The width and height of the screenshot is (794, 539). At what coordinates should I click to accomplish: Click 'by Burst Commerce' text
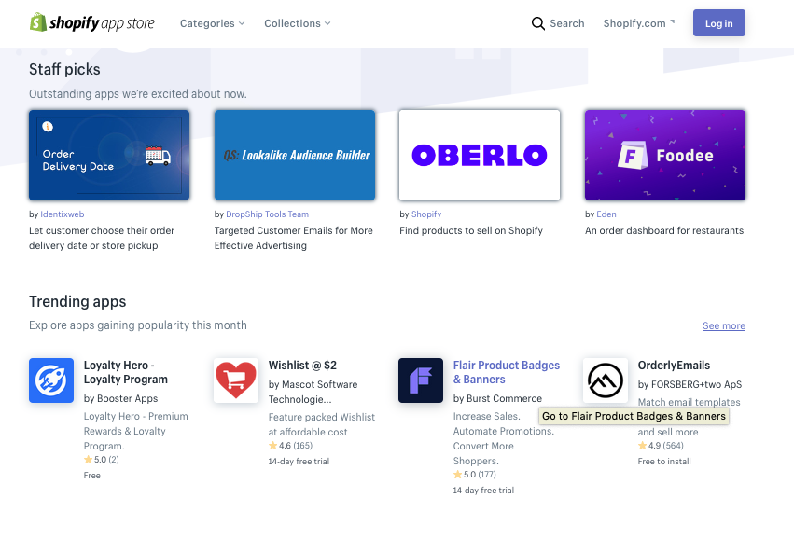497,398
